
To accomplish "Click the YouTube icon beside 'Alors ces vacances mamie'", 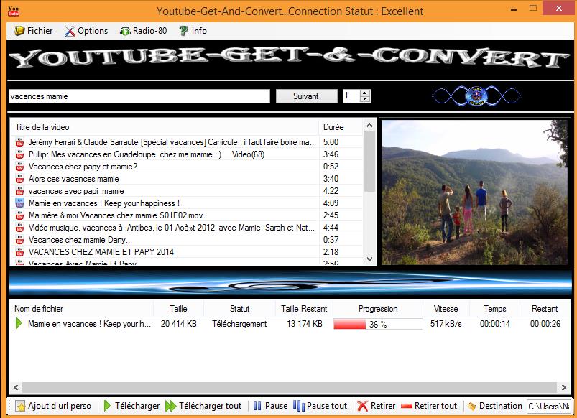I will [x=19, y=179].
